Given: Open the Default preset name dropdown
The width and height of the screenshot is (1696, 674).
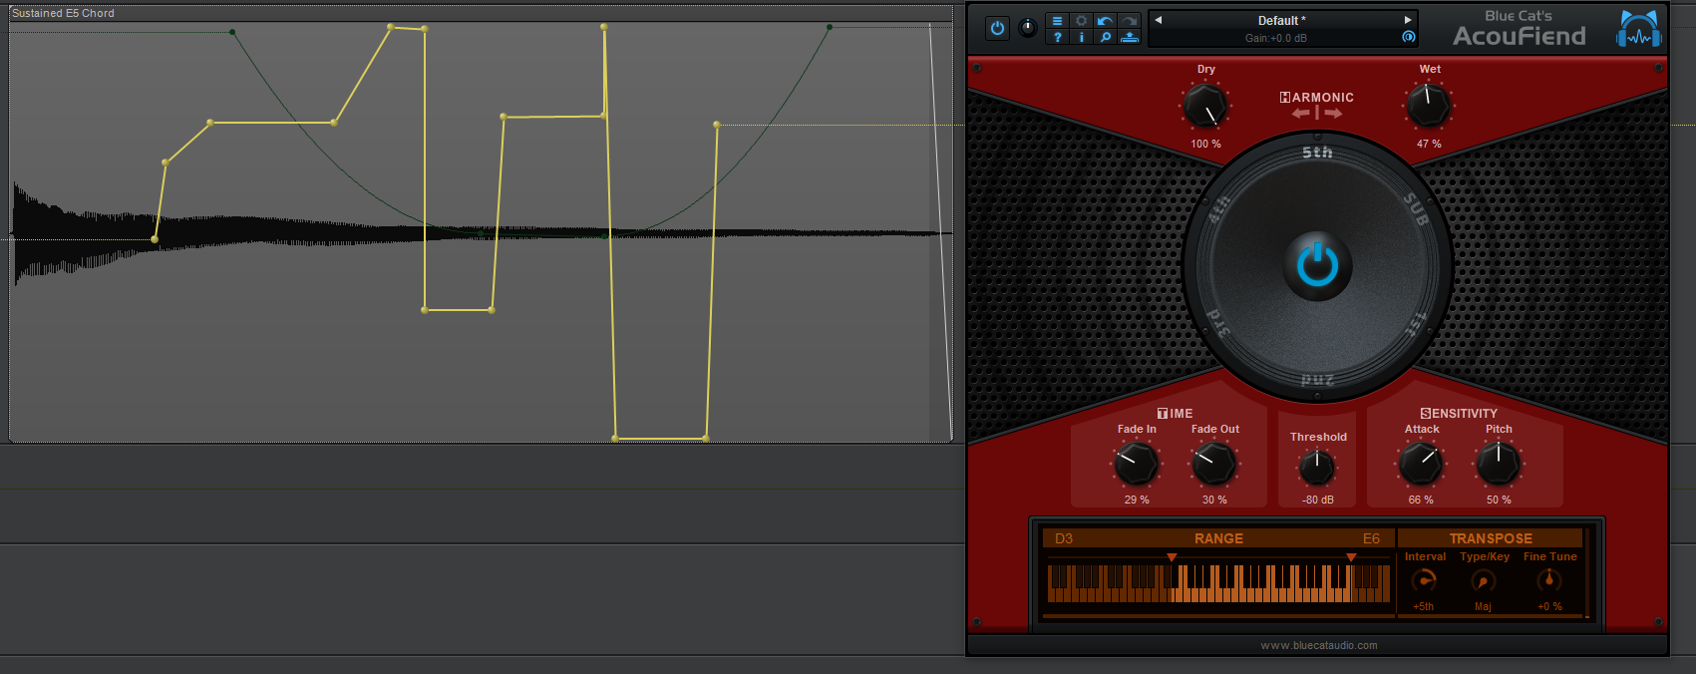Looking at the screenshot, I should pos(1281,20).
